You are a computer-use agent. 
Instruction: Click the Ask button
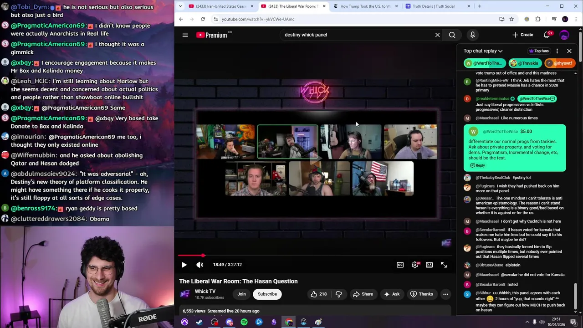coord(391,294)
